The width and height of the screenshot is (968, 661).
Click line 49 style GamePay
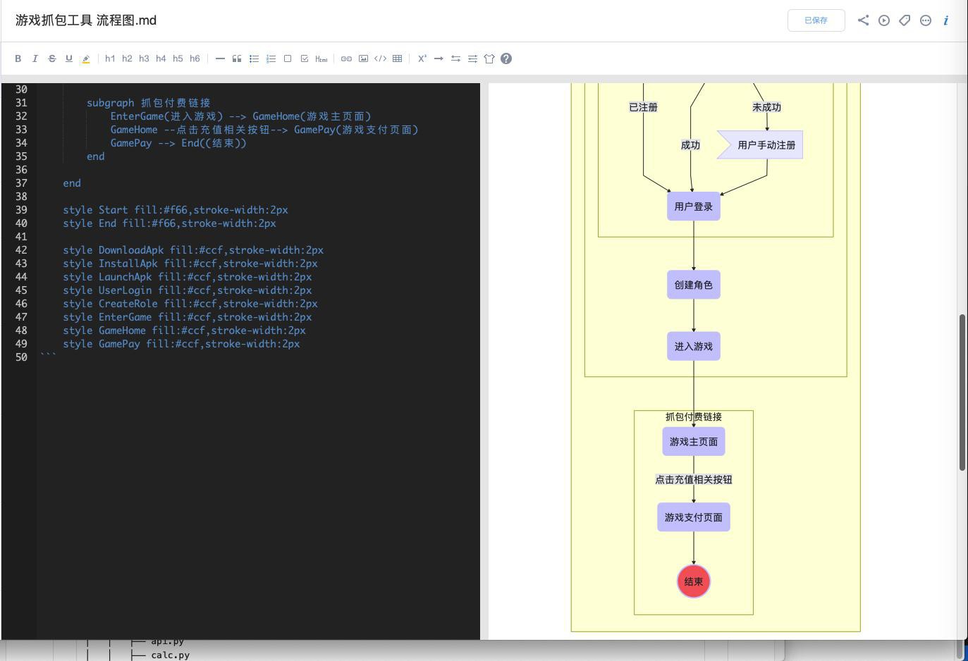181,344
